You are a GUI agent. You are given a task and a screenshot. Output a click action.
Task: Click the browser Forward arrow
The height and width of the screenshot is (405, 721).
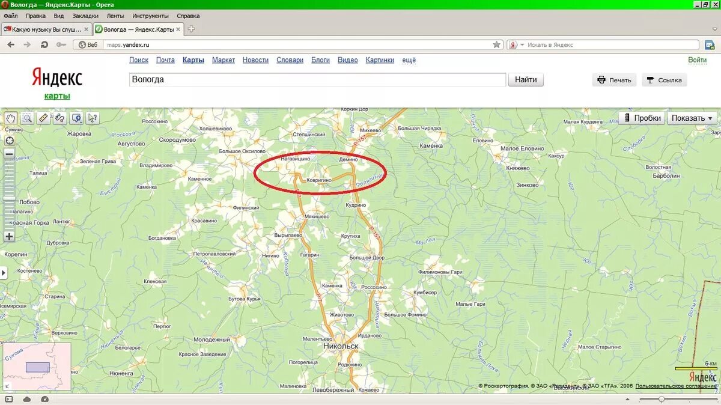coord(27,44)
